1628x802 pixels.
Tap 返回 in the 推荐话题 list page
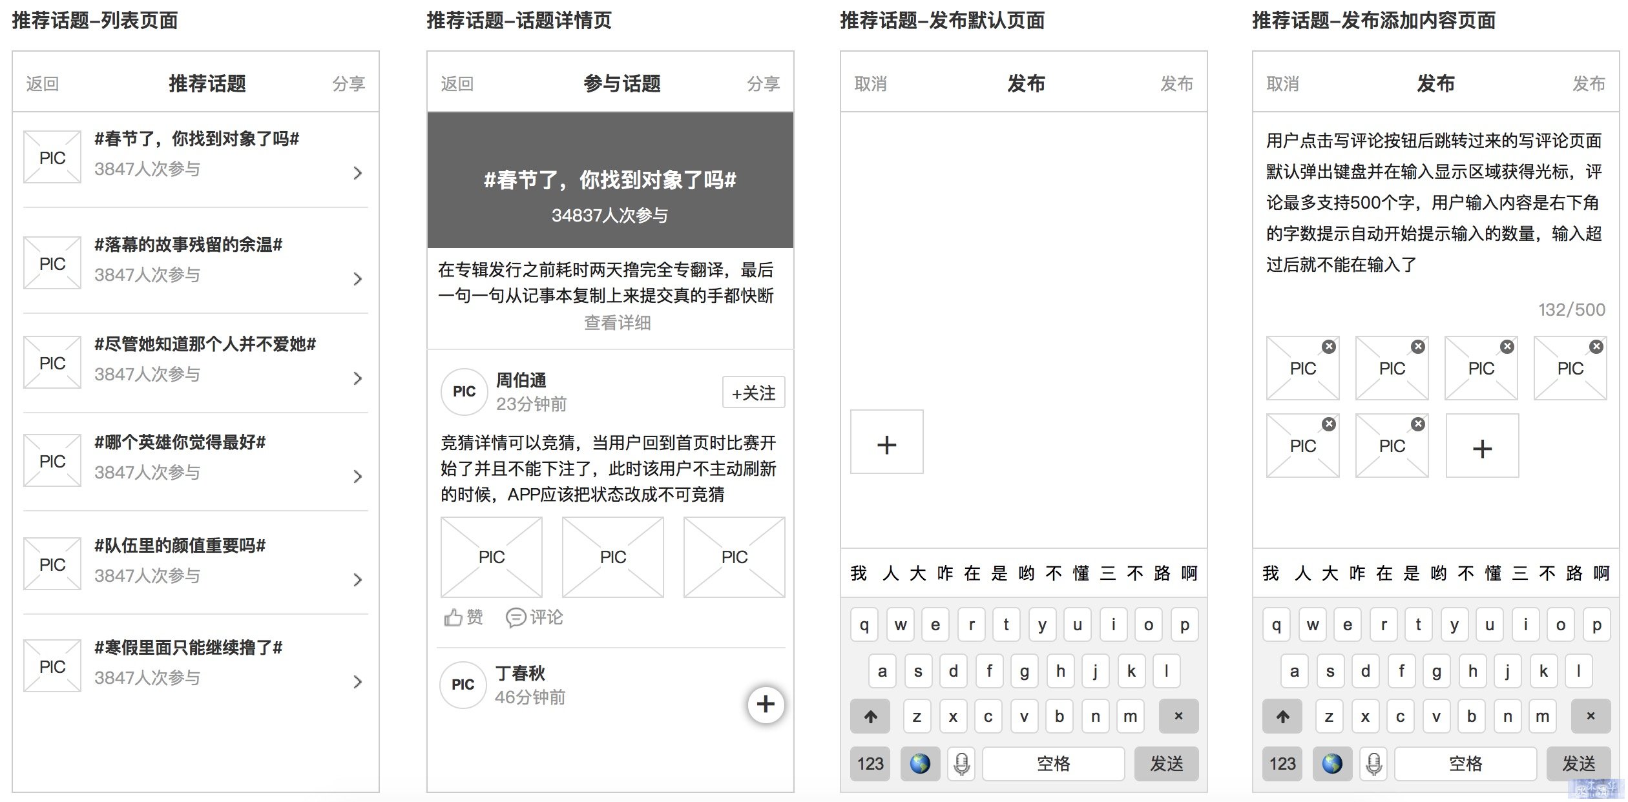43,84
